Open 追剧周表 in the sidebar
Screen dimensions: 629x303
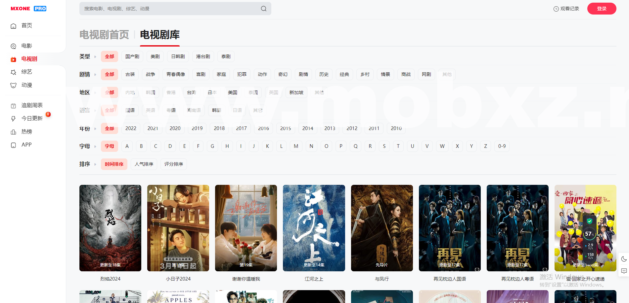tap(32, 105)
